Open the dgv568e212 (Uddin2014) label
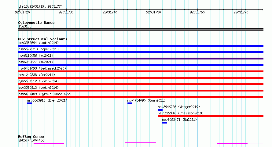 pyautogui.click(x=39, y=81)
